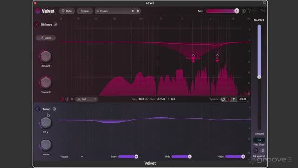
Task: Click the Learn button
Action: (x=46, y=38)
